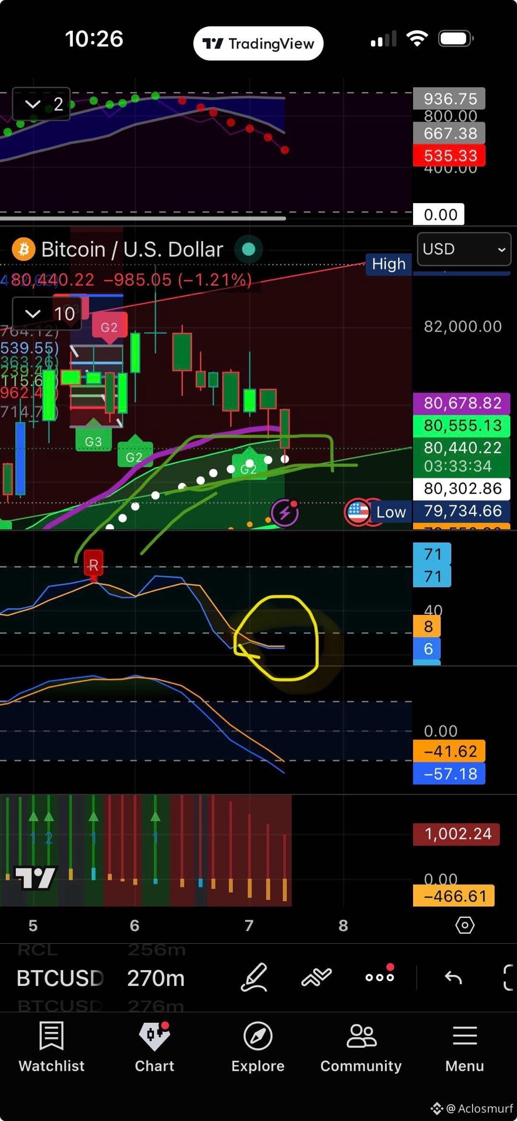This screenshot has width=517, height=1121.
Task: Collapse the indicator legend showing 10
Action: click(47, 314)
